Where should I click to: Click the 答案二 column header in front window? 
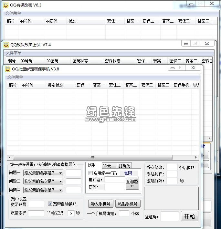pyautogui.click(x=132, y=85)
